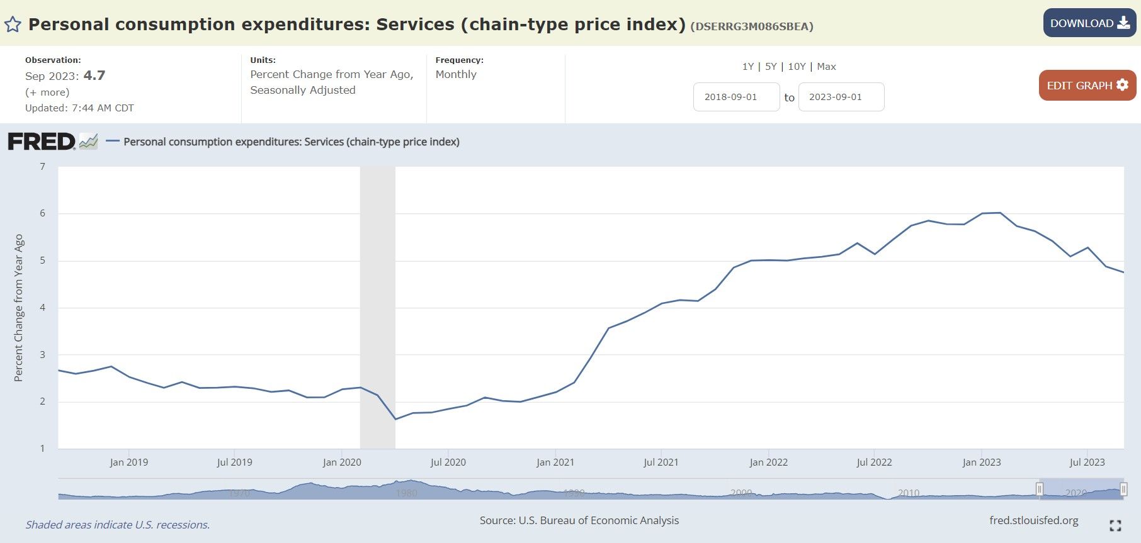Viewport: 1141px width, 543px height.
Task: Click the series legend label
Action: click(x=292, y=142)
